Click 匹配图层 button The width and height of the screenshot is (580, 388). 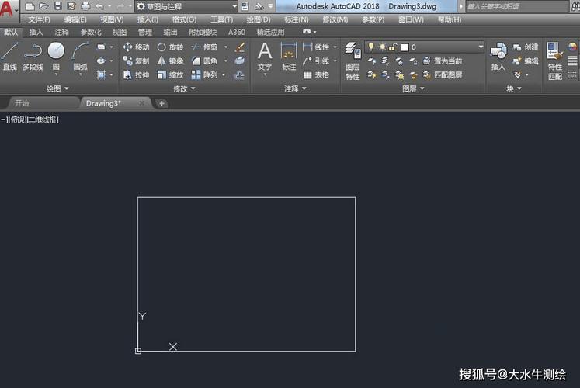pyautogui.click(x=443, y=74)
